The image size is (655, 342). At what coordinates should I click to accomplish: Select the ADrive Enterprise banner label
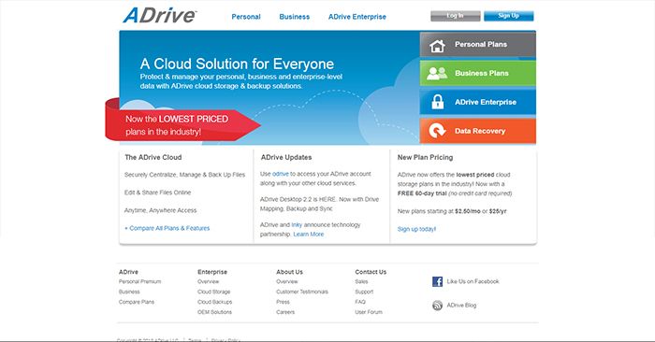(486, 102)
